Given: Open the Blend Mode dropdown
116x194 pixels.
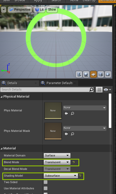Looking at the screenshot, I should point(57,162).
